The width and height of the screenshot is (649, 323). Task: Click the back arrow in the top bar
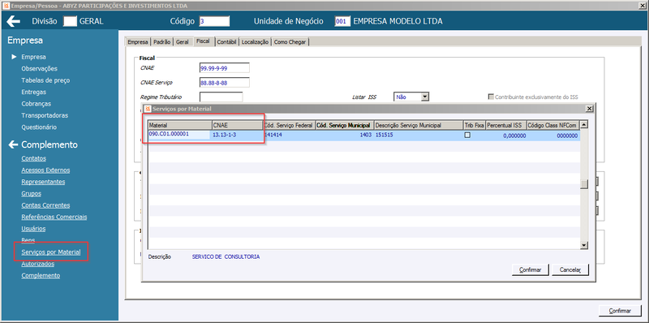[14, 21]
